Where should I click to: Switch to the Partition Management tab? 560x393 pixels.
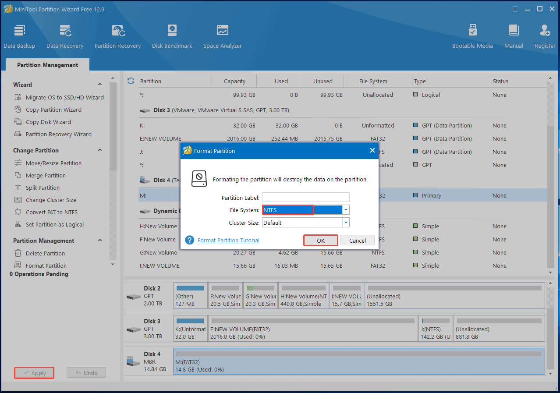[47, 65]
